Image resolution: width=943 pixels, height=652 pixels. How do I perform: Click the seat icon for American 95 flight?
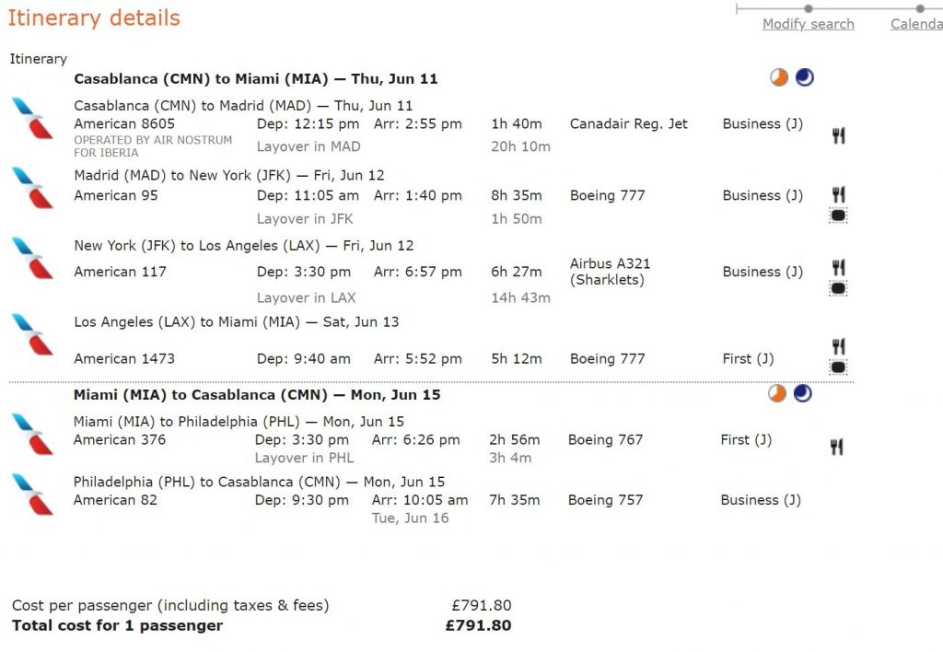point(838,215)
